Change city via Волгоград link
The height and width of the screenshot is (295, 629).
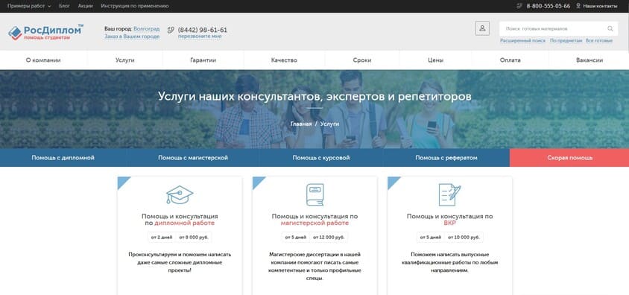click(146, 29)
